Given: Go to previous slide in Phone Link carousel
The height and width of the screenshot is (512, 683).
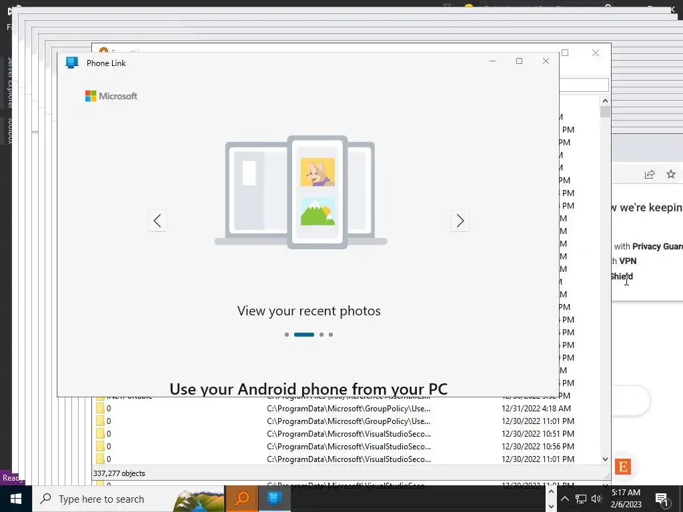Looking at the screenshot, I should coord(157,221).
